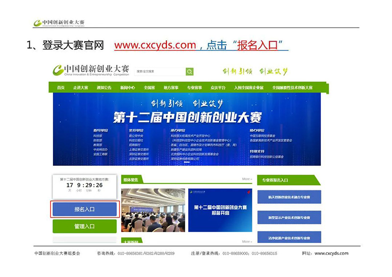
Task: Open 新型显示产业技术创新专业赛 entry
Action: pyautogui.click(x=289, y=218)
